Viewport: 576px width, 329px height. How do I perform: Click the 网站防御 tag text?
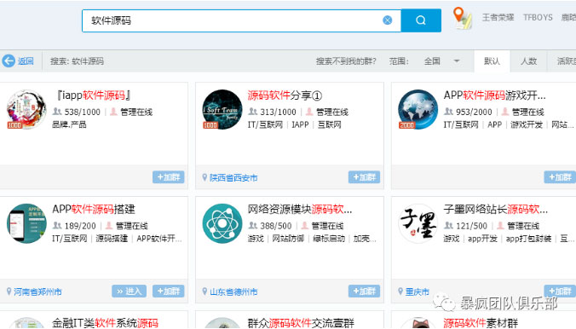[288, 239]
